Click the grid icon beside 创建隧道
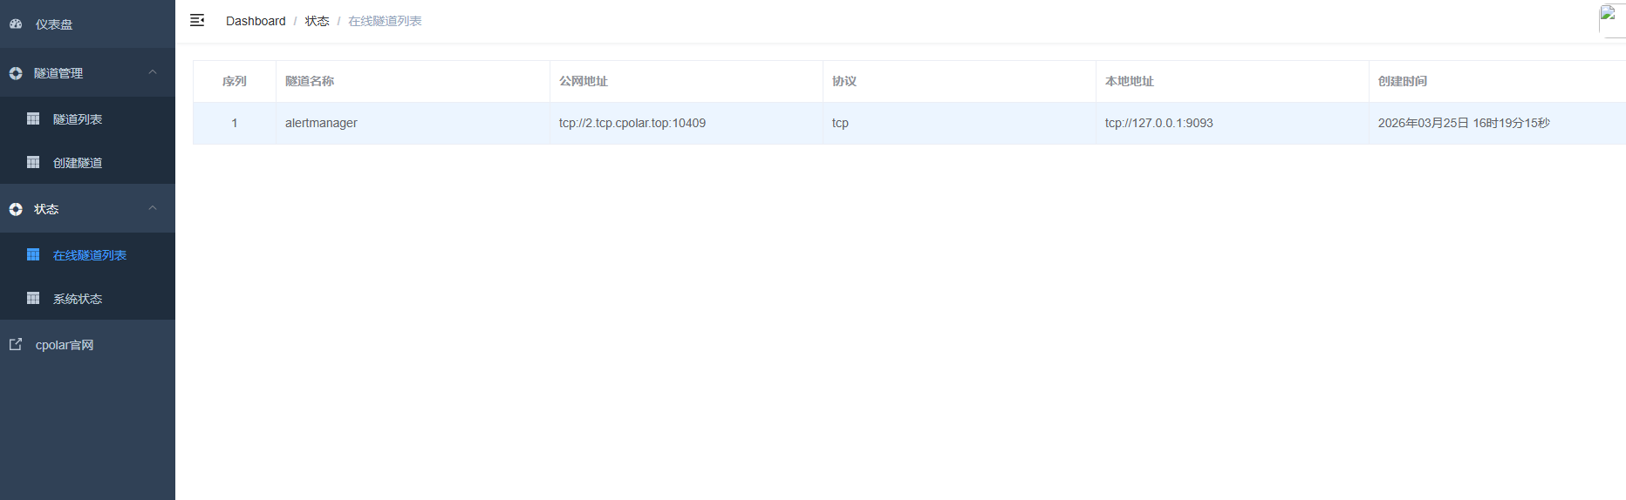 (x=33, y=162)
